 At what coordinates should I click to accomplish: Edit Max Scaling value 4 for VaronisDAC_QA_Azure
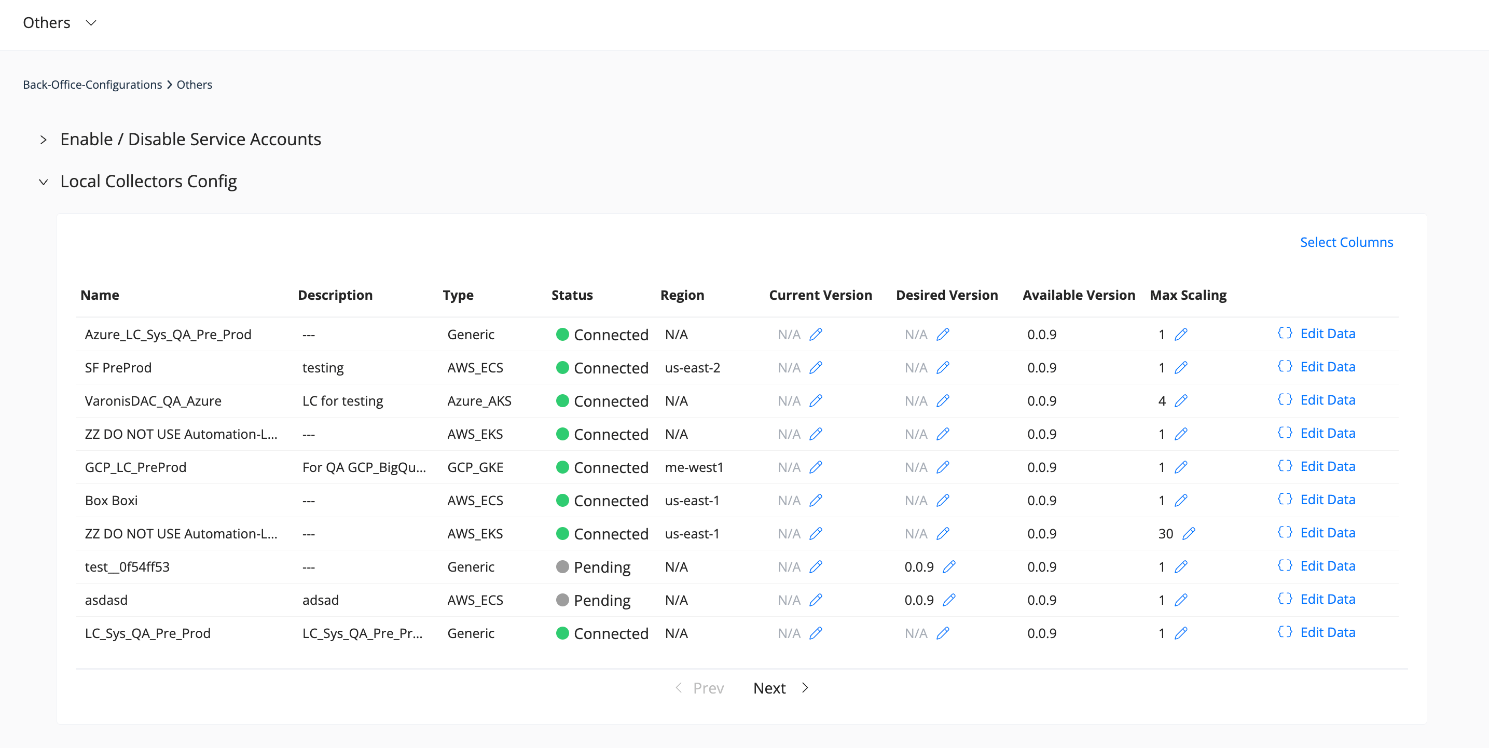tap(1181, 400)
